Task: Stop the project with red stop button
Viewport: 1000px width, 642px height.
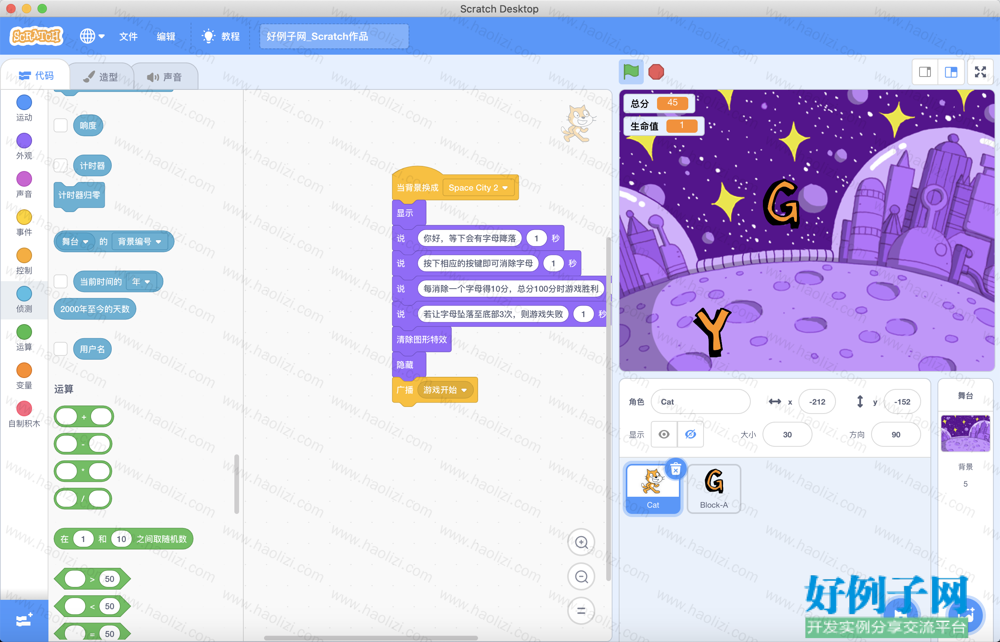Action: (656, 72)
